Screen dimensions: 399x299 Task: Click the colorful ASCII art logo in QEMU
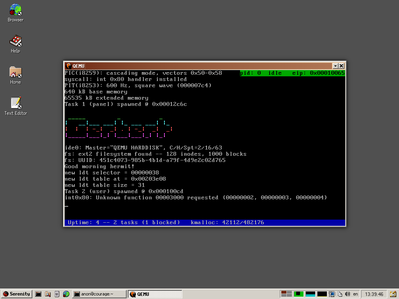(118, 128)
